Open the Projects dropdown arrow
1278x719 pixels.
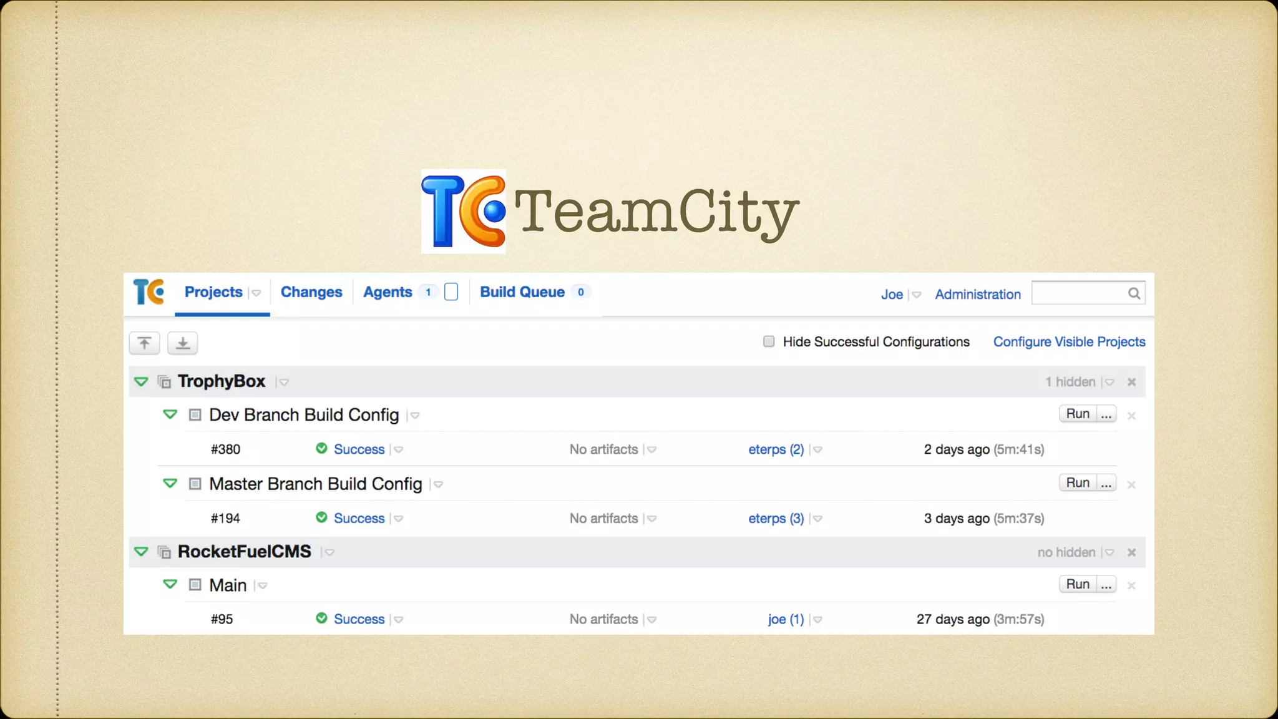click(x=256, y=293)
